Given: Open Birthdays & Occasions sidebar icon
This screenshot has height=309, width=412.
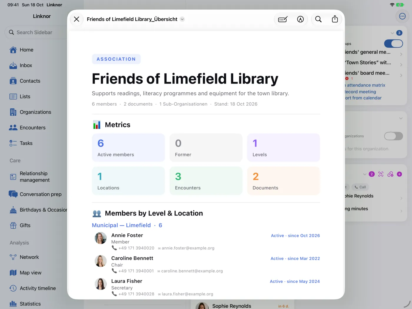Looking at the screenshot, I should click(x=13, y=210).
